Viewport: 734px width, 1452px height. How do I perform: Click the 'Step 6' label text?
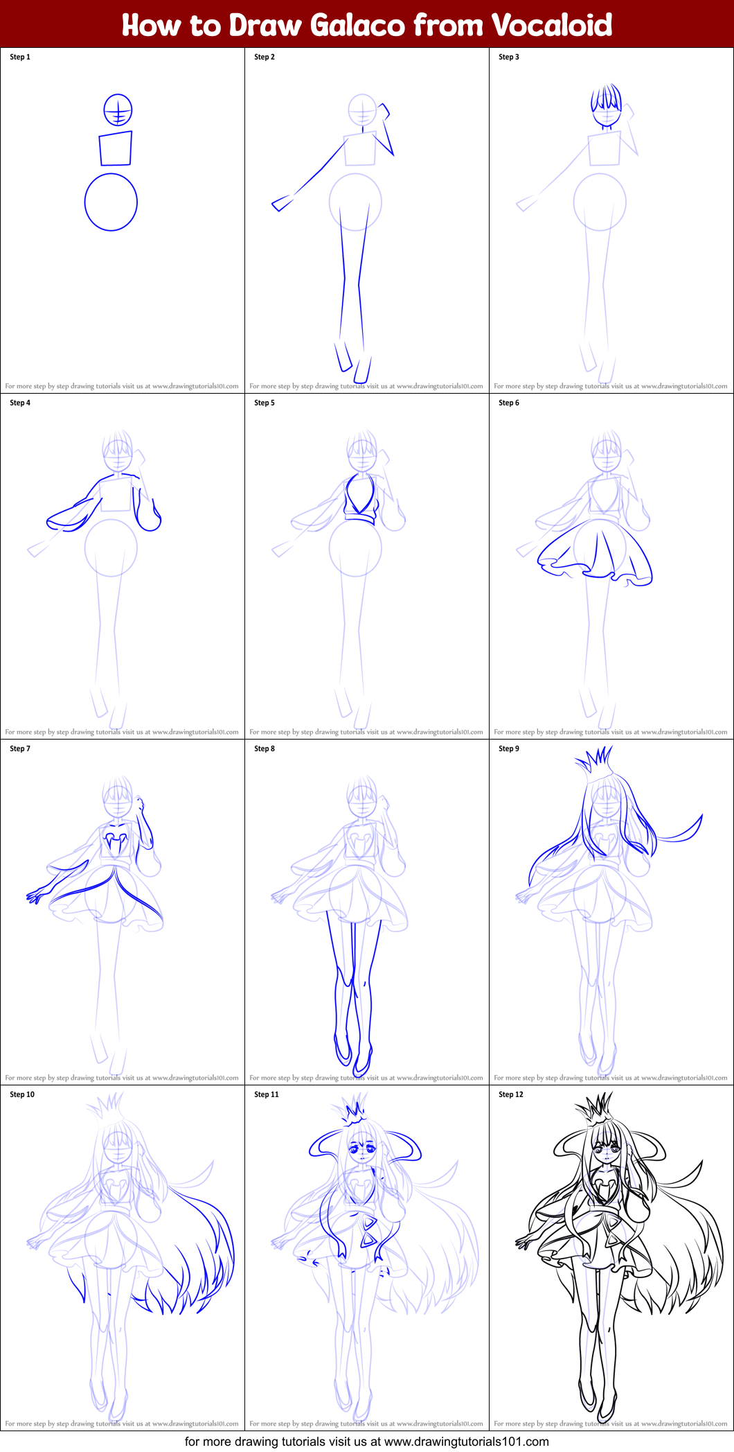click(x=509, y=403)
